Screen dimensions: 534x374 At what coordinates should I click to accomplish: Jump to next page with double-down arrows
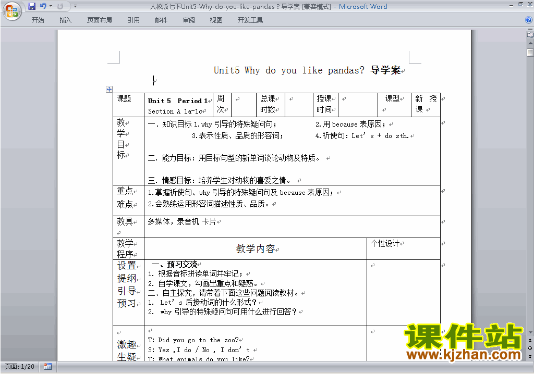coord(530,356)
